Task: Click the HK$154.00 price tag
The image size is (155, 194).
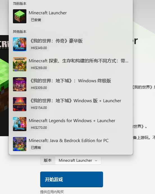Action: click(x=39, y=108)
